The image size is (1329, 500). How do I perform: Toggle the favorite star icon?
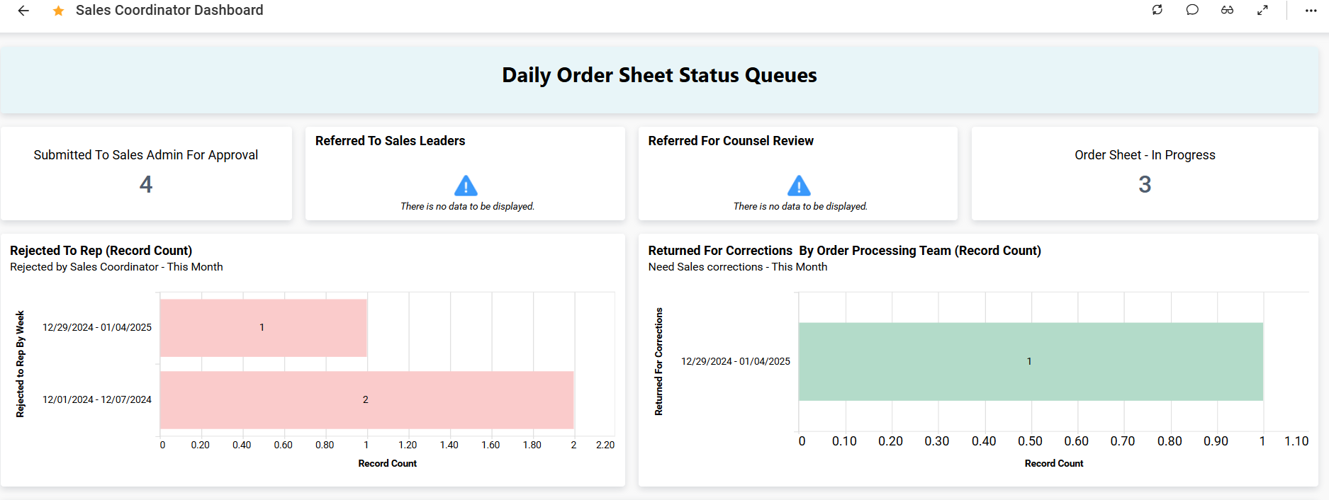pos(58,11)
